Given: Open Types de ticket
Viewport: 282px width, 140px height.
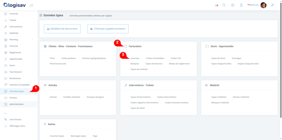Looking at the screenshot, I should click(x=137, y=108).
